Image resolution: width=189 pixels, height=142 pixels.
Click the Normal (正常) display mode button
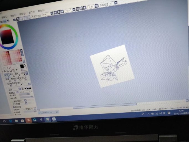[91, 7]
